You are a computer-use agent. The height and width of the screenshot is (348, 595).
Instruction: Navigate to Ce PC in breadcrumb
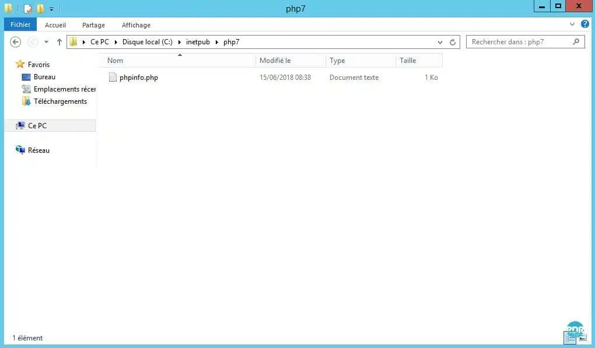pos(99,42)
